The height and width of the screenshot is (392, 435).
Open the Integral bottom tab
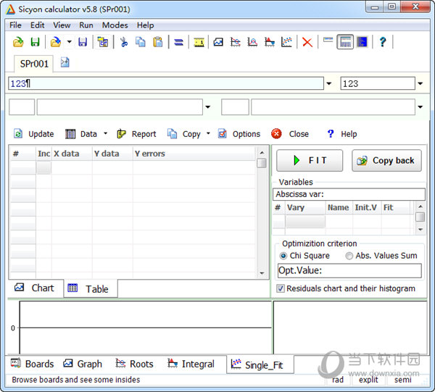191,364
